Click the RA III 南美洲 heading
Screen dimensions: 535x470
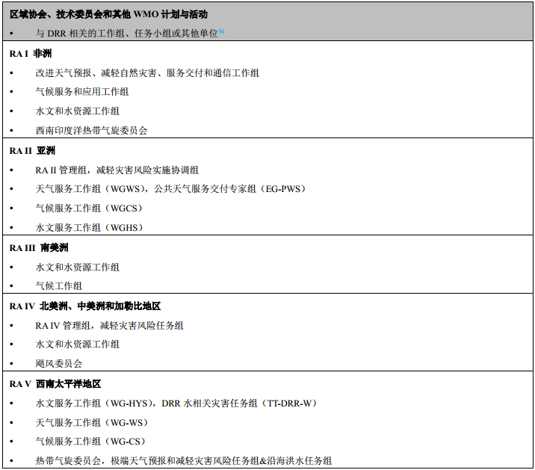tap(39, 247)
